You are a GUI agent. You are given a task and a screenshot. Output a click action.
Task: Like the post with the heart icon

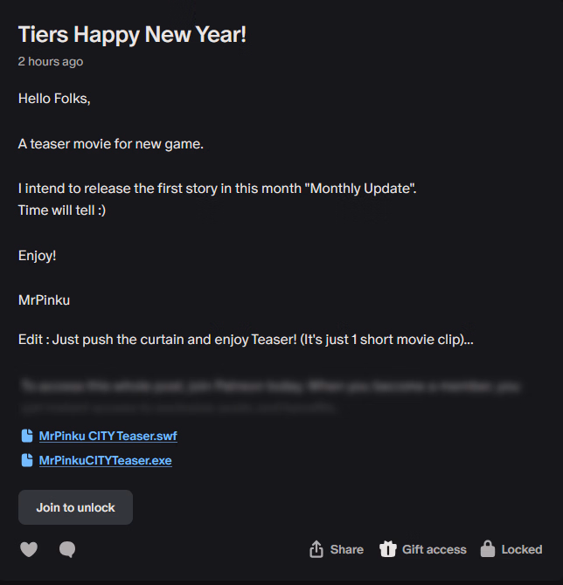coord(29,549)
